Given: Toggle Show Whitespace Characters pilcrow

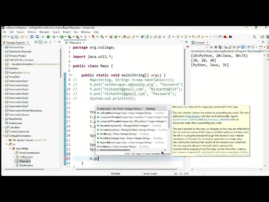Looking at the screenshot, I should pos(164,37).
